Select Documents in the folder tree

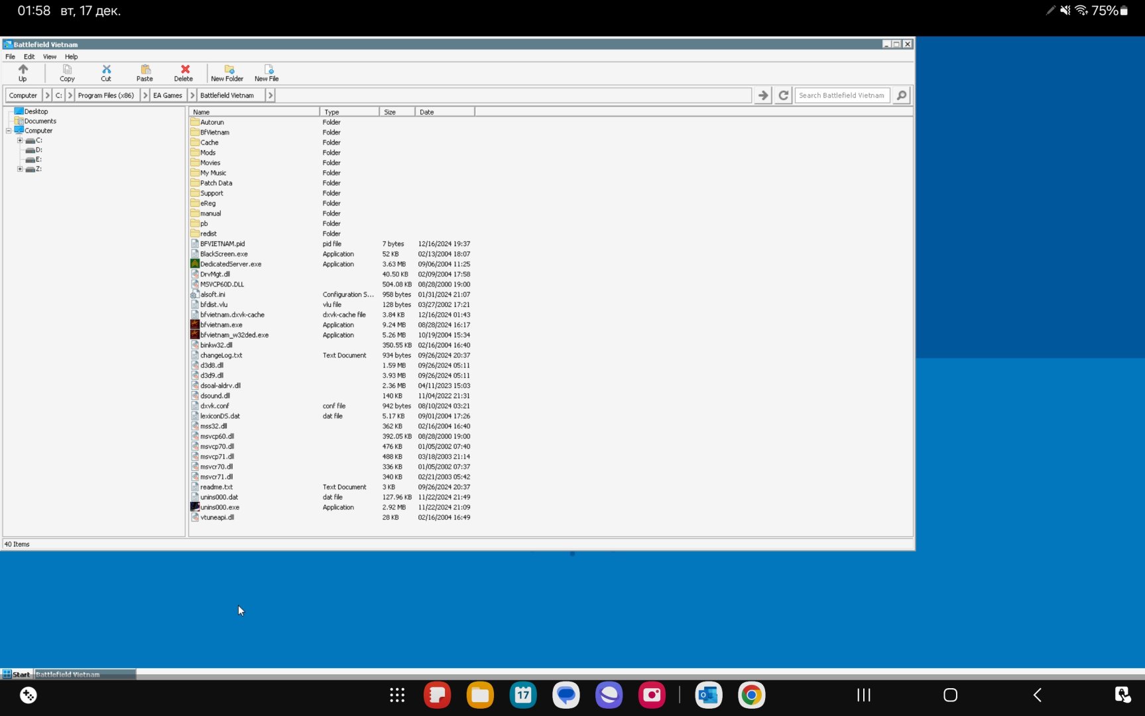click(x=40, y=121)
